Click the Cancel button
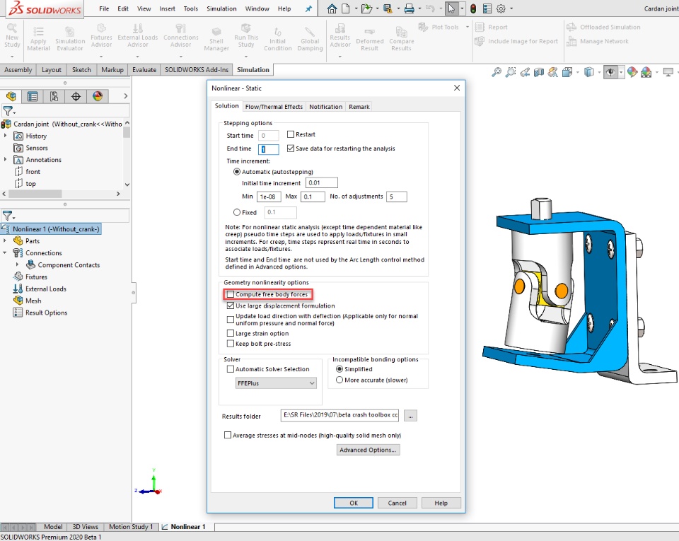679x541 pixels. 397,503
